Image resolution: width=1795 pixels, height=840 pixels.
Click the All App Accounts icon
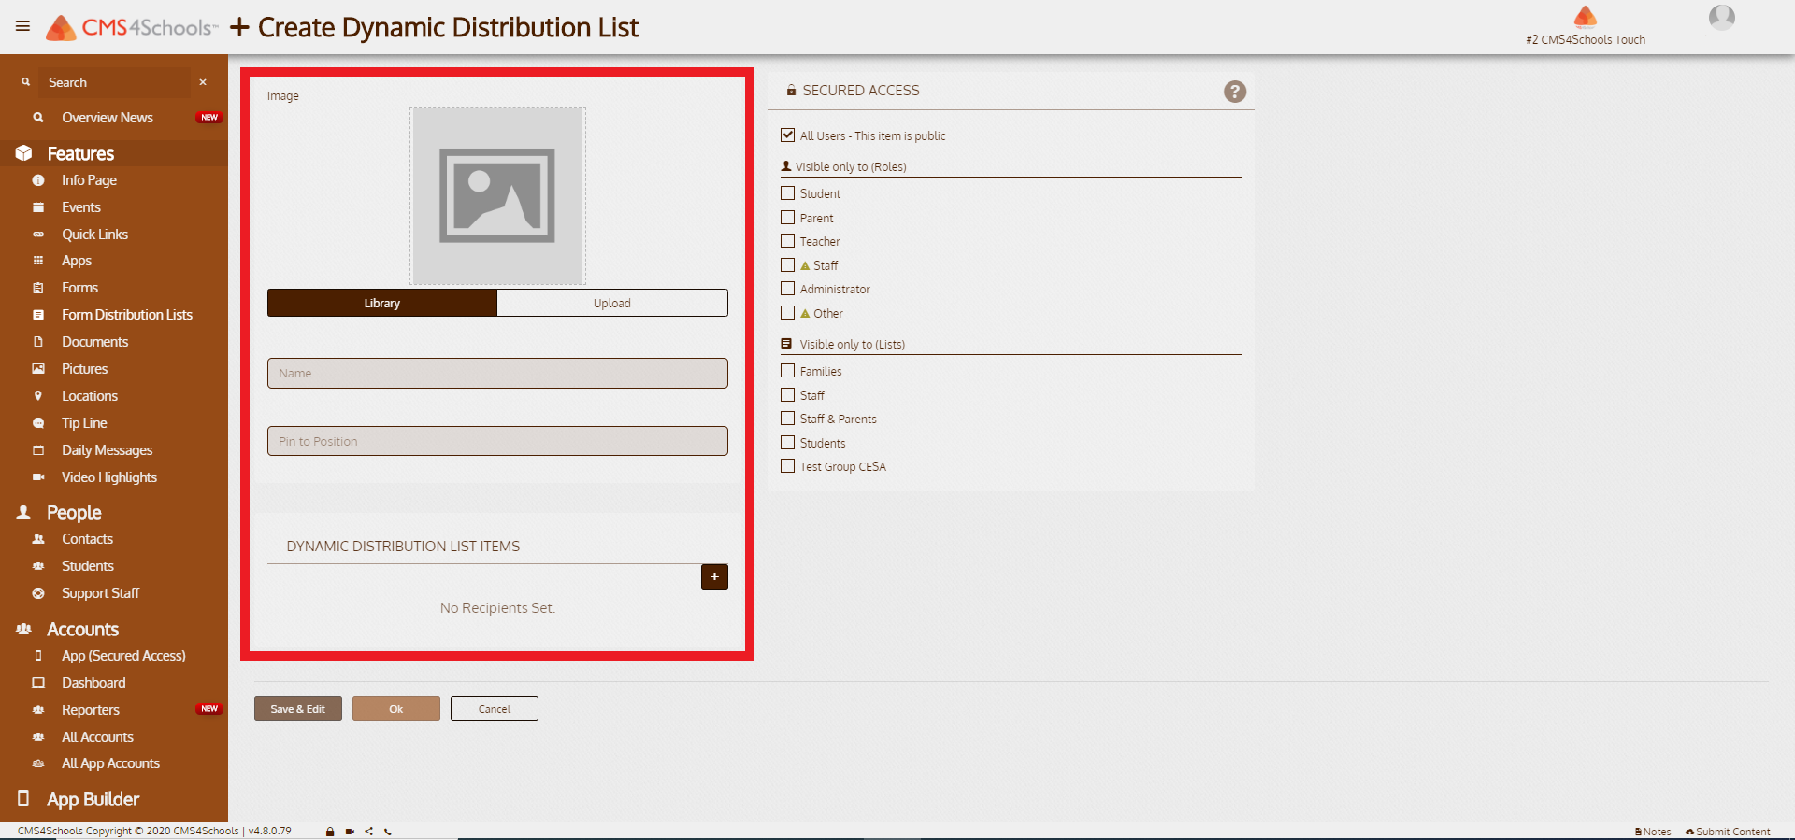point(38,763)
